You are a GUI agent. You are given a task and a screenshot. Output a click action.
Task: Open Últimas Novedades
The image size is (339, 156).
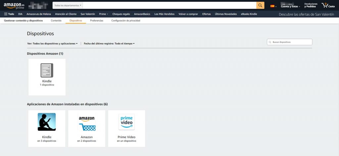[x=226, y=14]
